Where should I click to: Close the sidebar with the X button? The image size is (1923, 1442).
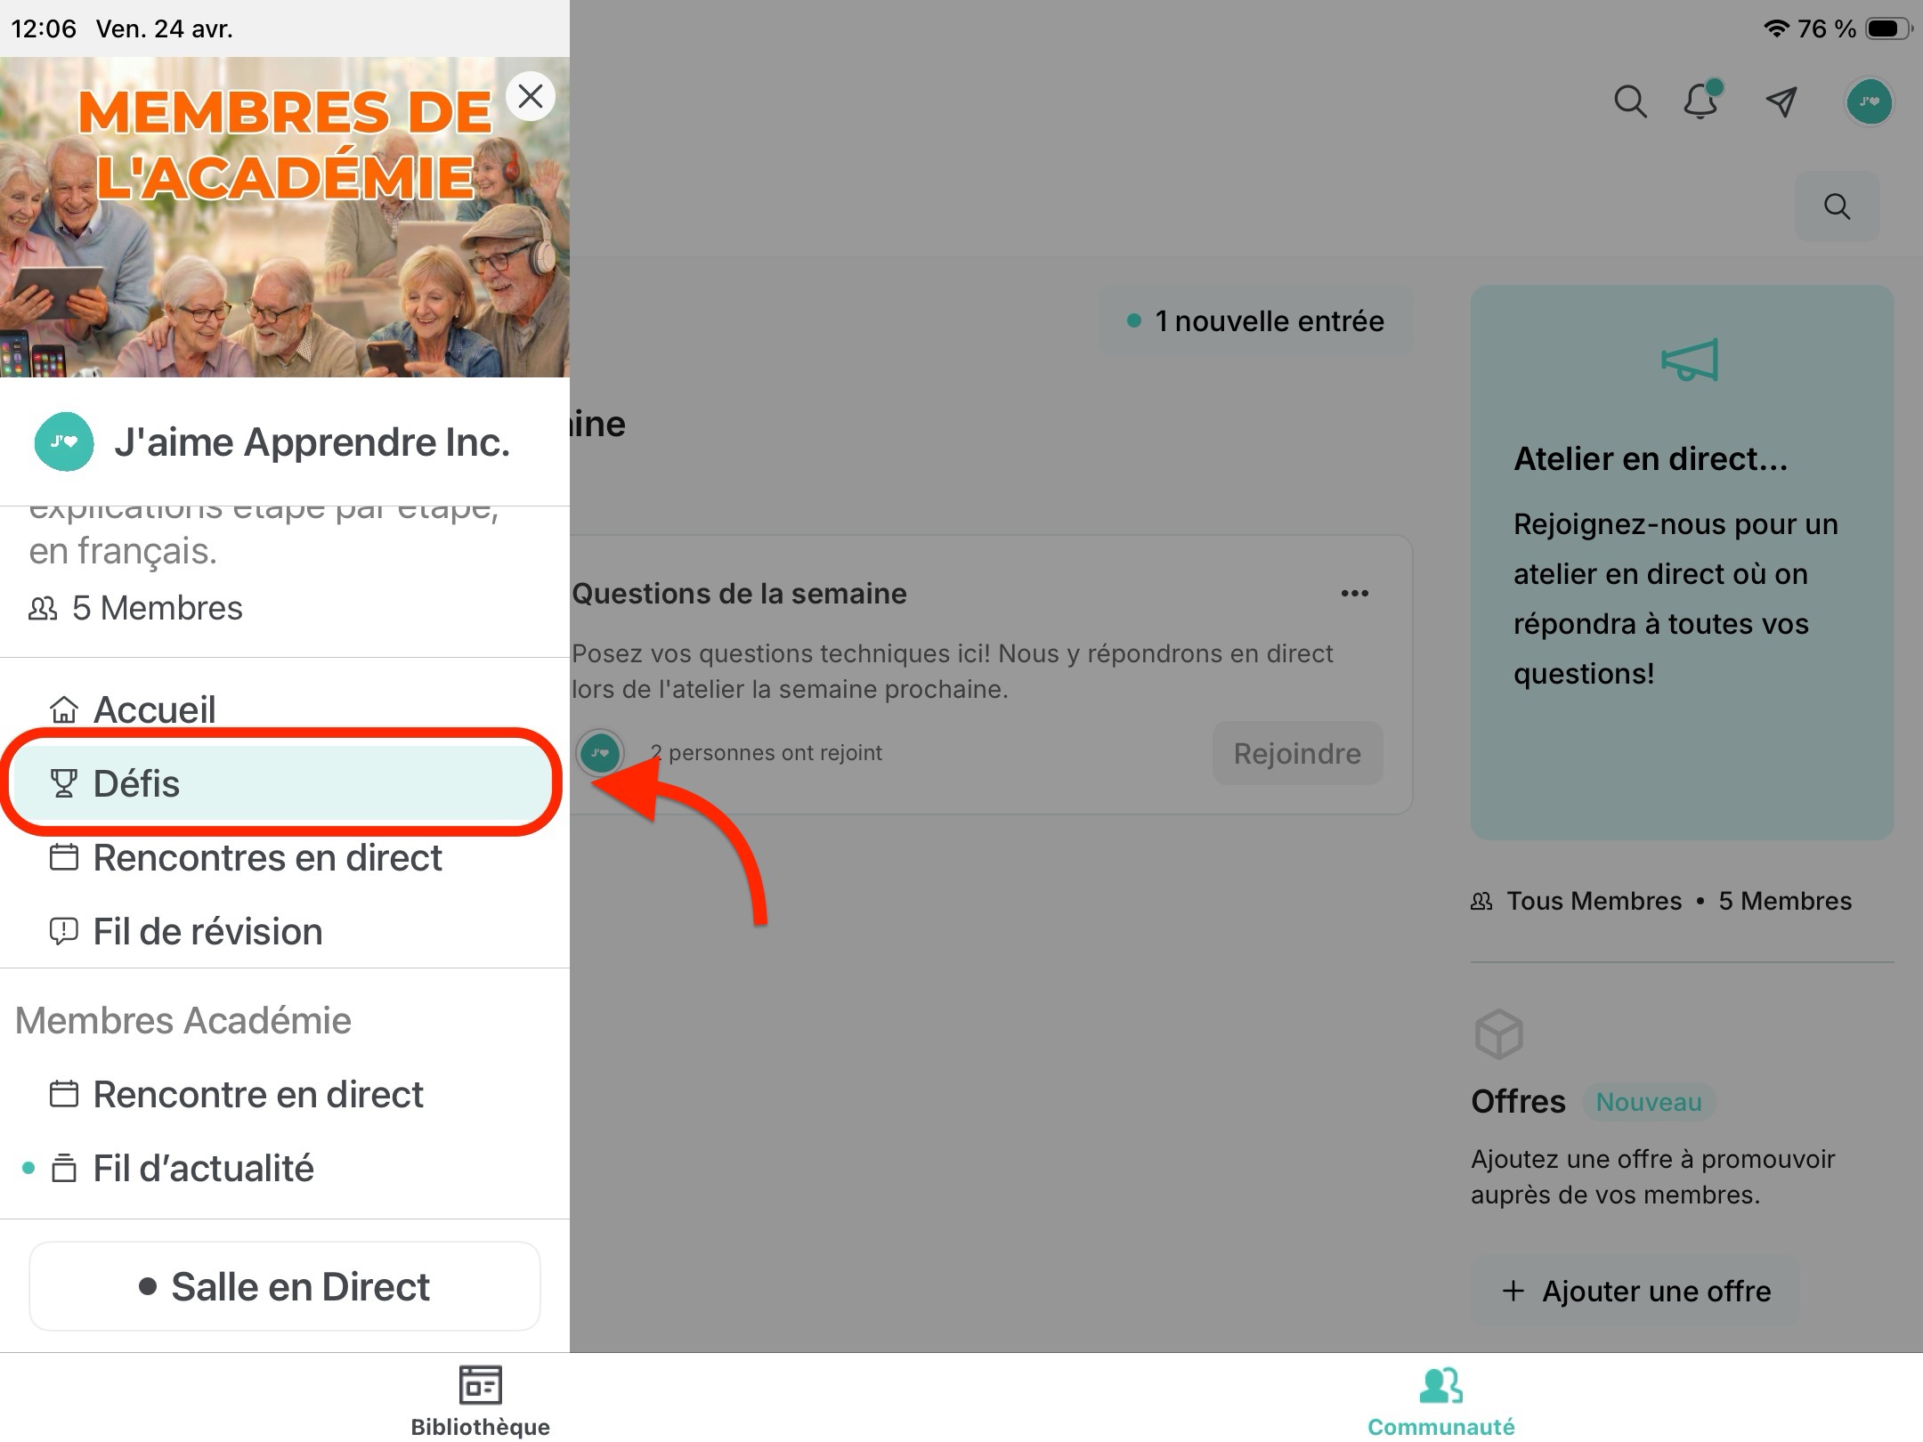[x=531, y=96]
